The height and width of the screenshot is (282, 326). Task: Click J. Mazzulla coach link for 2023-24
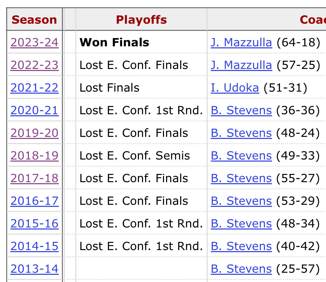[x=241, y=43]
